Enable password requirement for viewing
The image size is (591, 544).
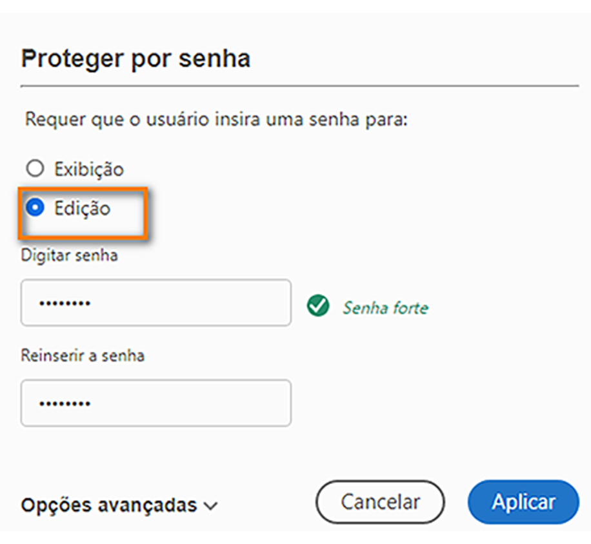click(34, 168)
